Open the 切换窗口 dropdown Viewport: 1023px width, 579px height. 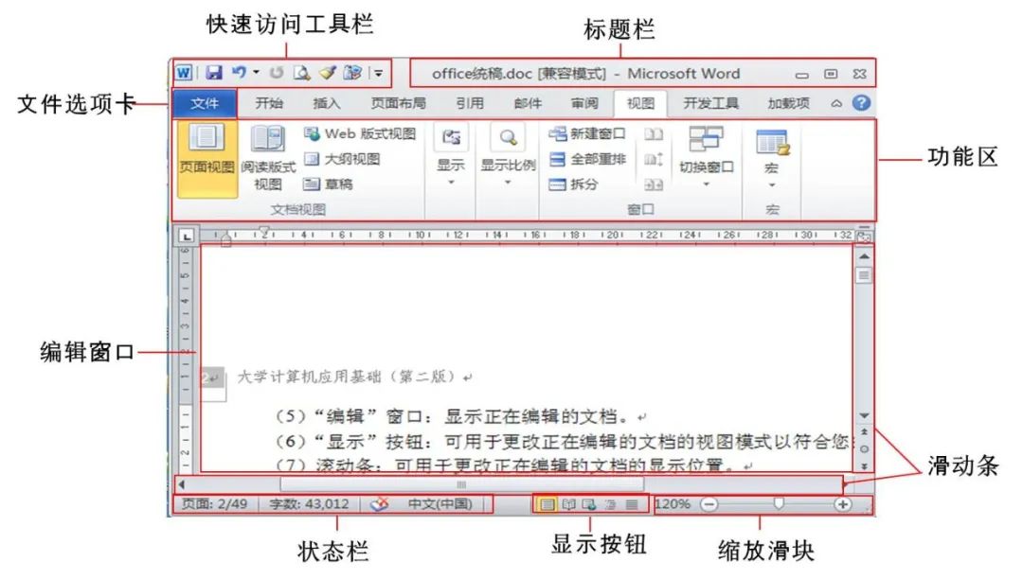click(709, 166)
